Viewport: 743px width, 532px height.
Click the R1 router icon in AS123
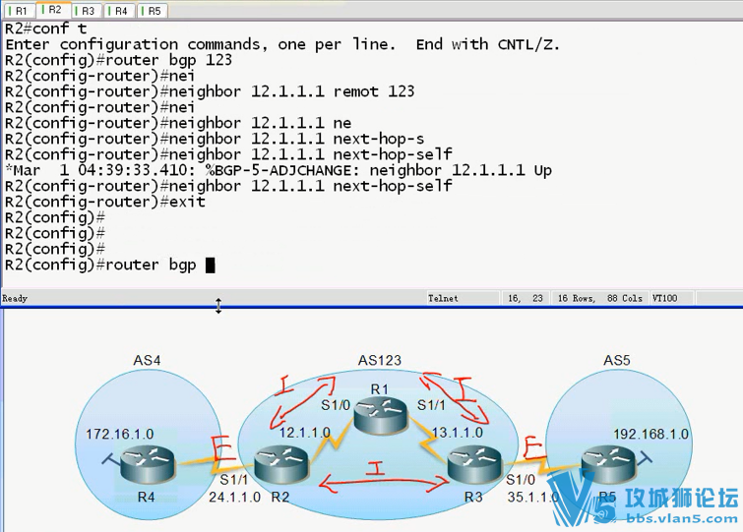(x=381, y=415)
